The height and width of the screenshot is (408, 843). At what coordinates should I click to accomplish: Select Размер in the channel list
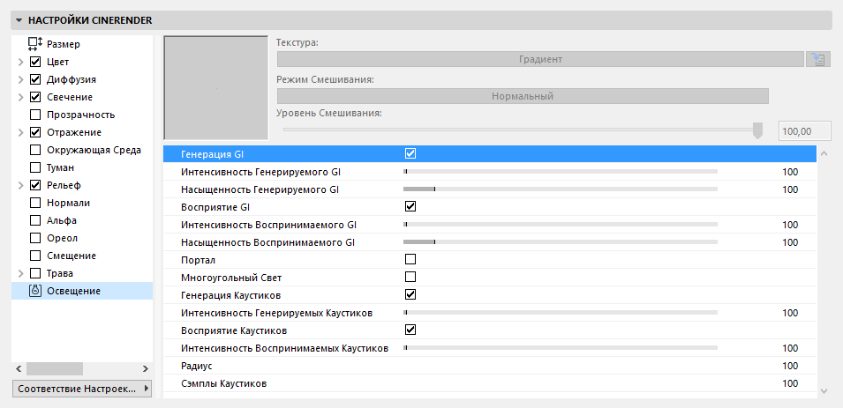point(64,44)
